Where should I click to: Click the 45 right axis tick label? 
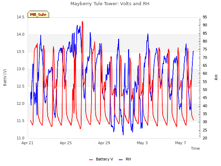tap(205, 98)
